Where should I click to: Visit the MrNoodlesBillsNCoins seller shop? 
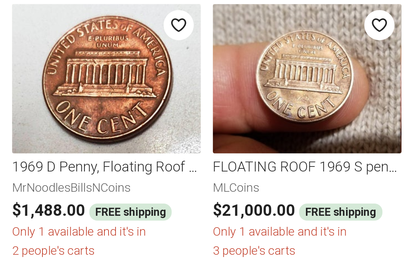(x=71, y=188)
